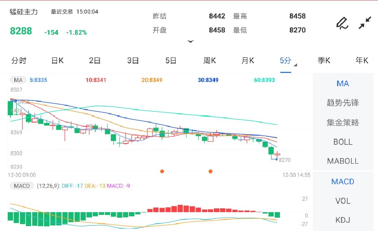Switch to the 日K tab

pyautogui.click(x=57, y=60)
